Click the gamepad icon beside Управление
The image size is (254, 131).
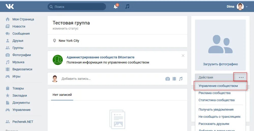[x=8, y=110]
